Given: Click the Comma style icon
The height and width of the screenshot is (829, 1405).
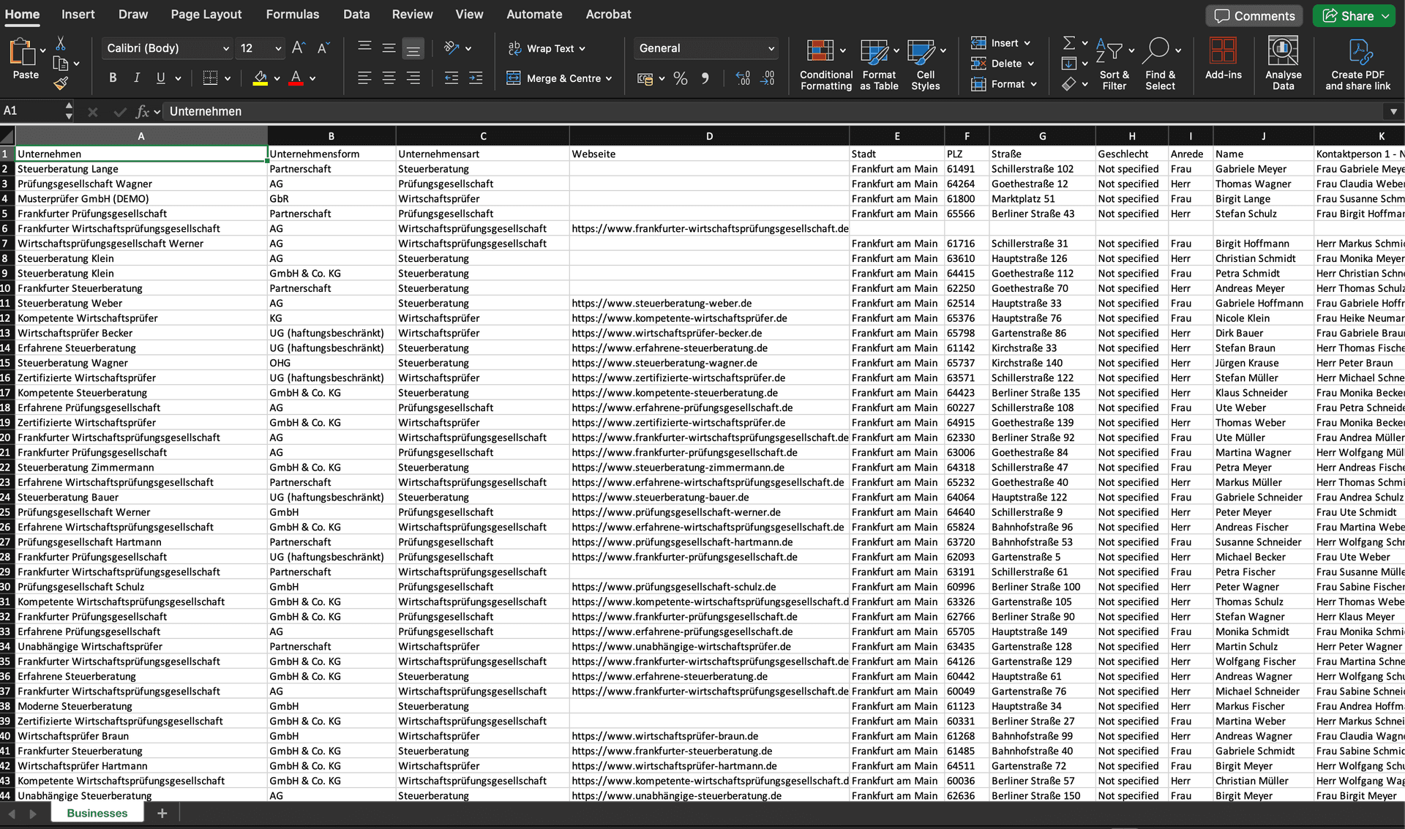Looking at the screenshot, I should (705, 78).
